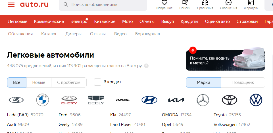This screenshot has width=273, height=133.
Task: Switch to the Дилеры tab
Action: click(74, 34)
